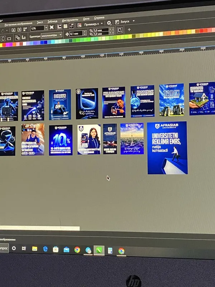
Task: Toggle the Show rulers icon
Action: (59, 27)
